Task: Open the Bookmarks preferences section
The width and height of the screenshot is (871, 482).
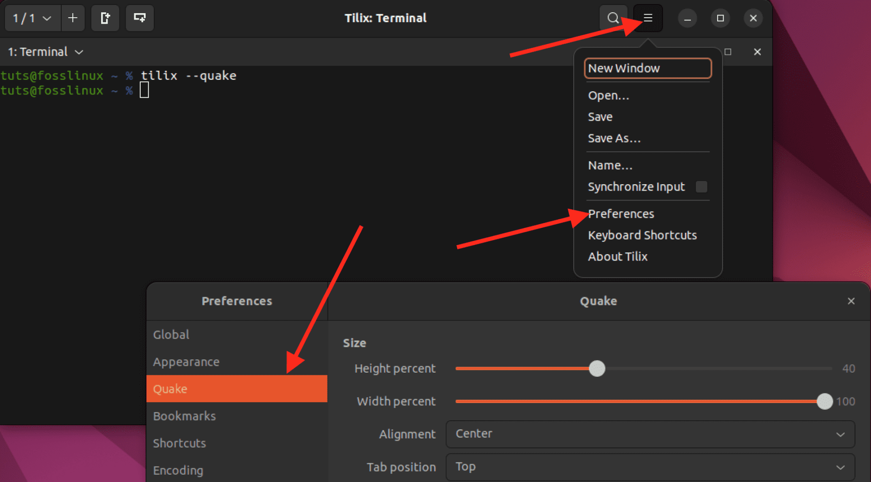Action: (x=184, y=416)
